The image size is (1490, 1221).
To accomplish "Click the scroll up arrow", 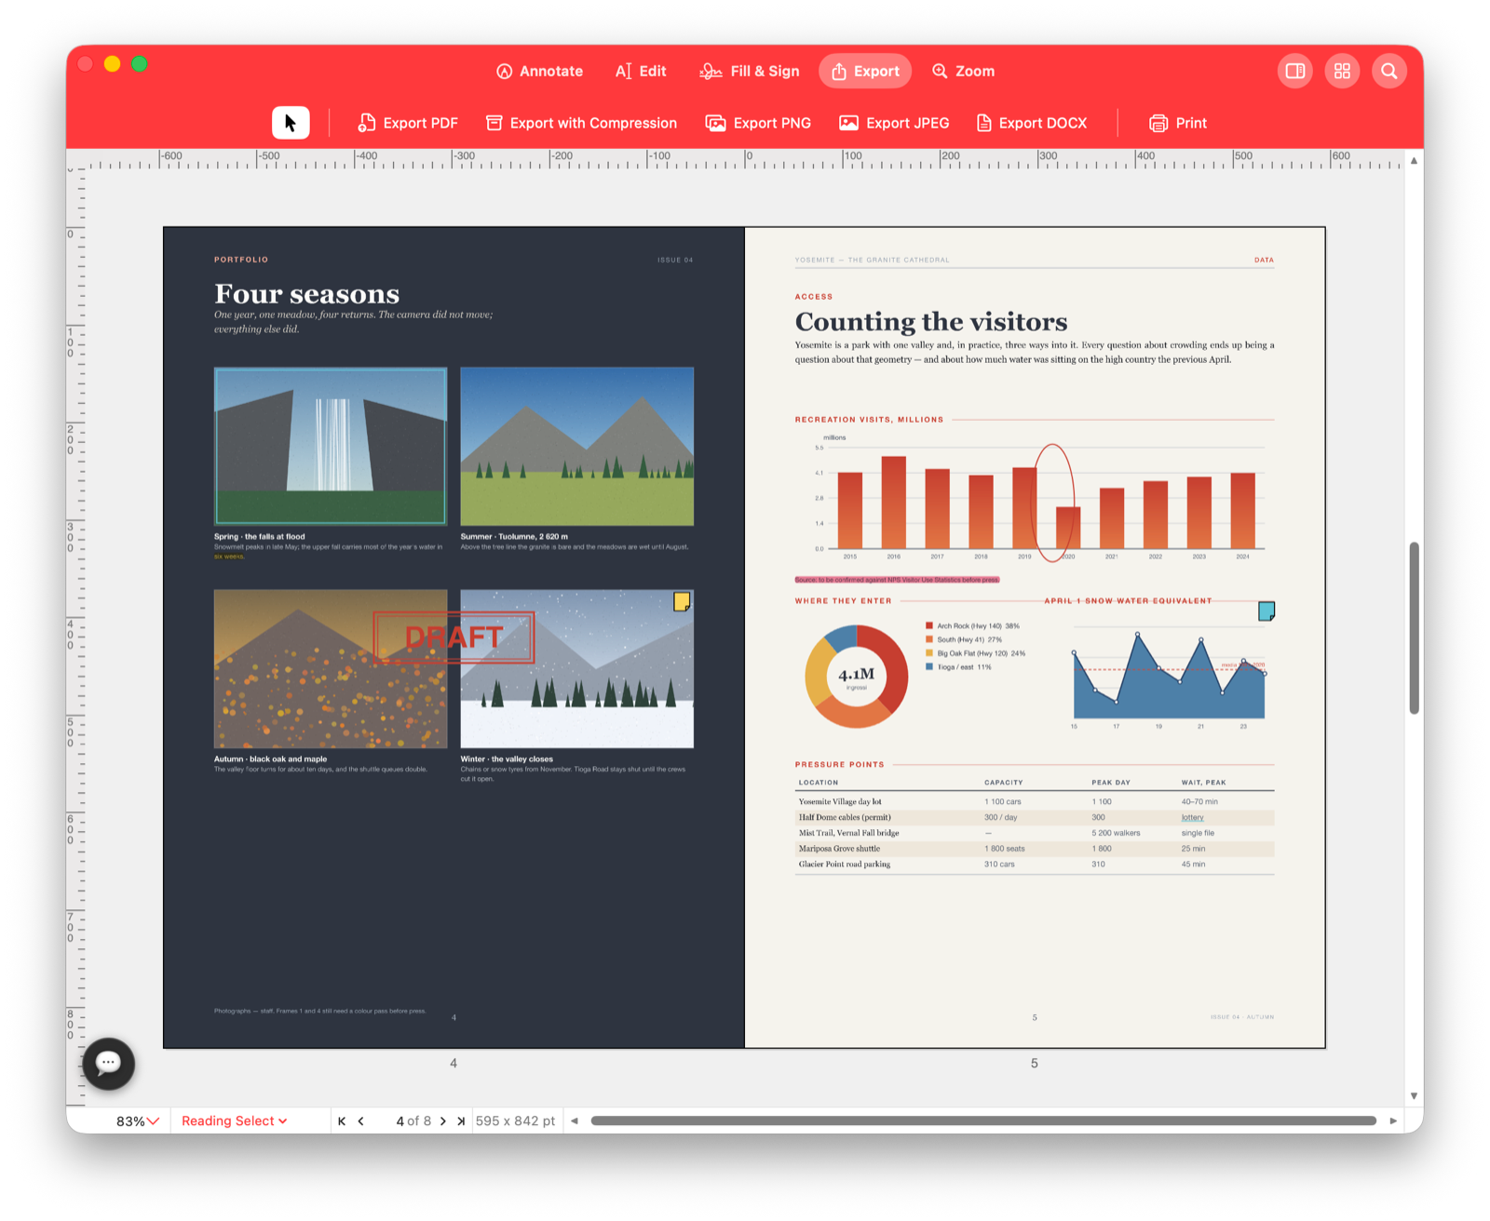I will 1414,160.
